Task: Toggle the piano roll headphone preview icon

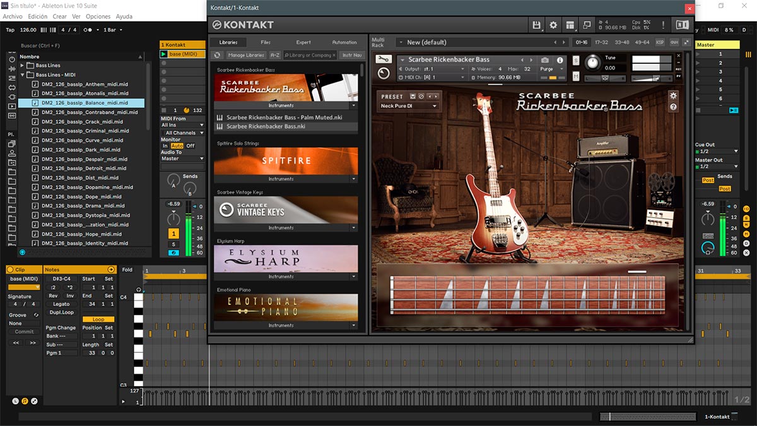Action: tap(138, 290)
